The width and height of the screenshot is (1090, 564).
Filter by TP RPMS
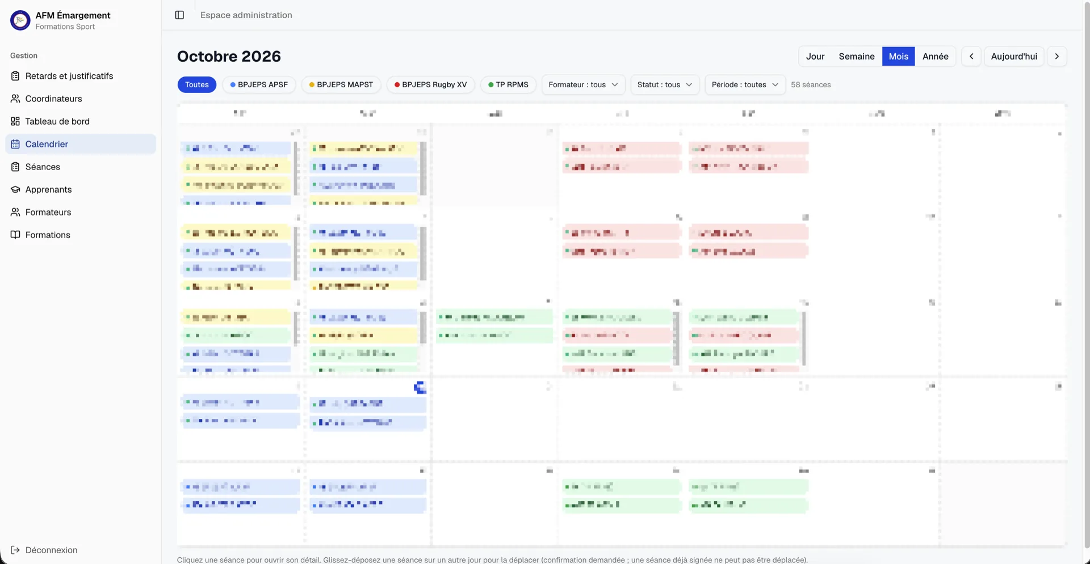point(508,84)
